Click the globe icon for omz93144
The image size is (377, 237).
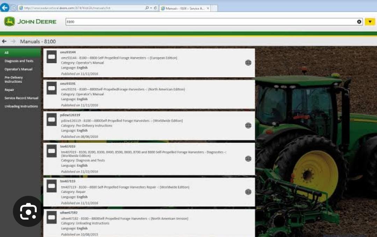point(248,63)
